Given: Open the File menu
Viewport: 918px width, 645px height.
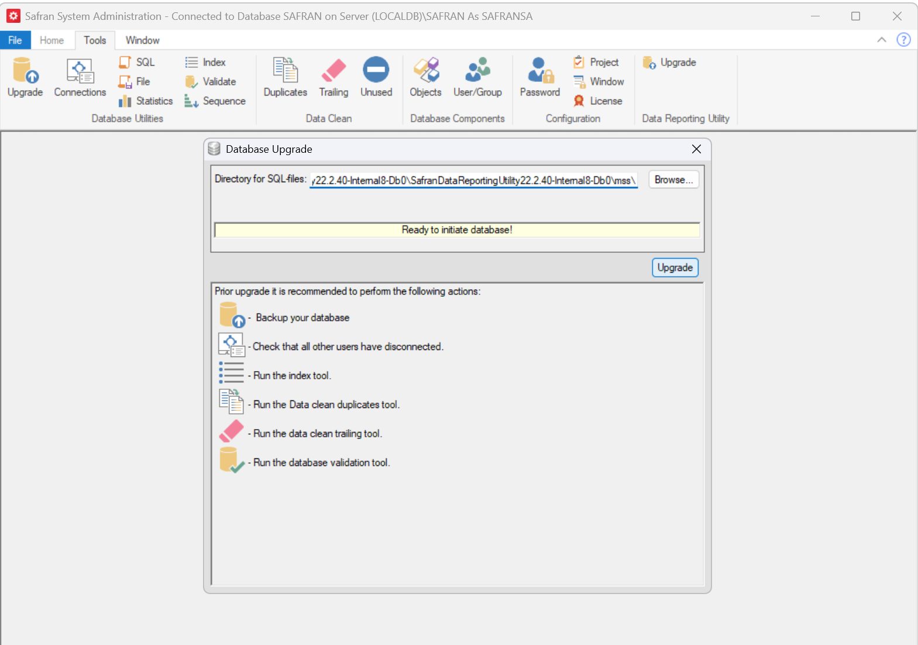Looking at the screenshot, I should pyautogui.click(x=15, y=40).
